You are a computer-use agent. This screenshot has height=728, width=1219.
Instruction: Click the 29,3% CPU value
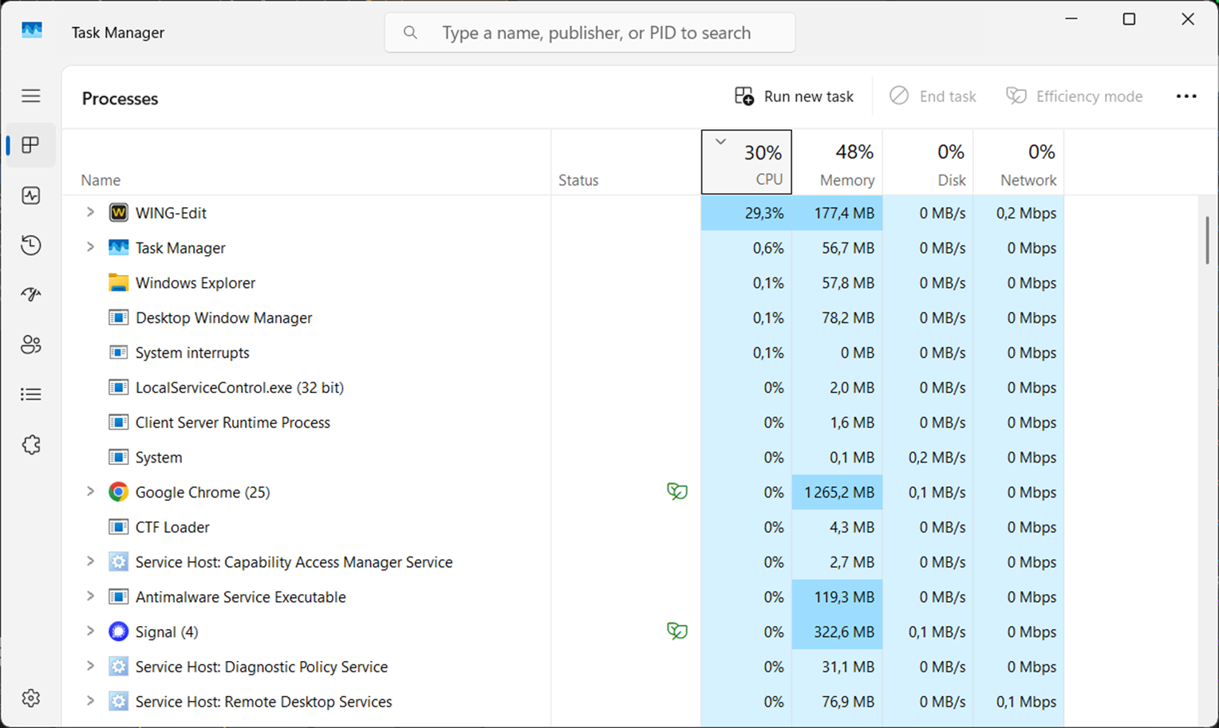pos(764,213)
